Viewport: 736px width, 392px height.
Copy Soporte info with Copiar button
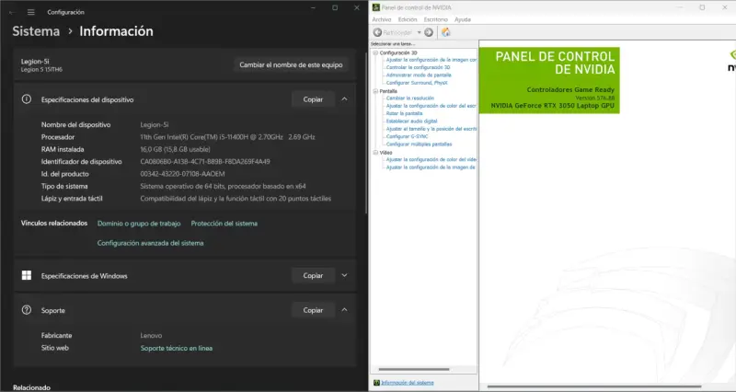click(x=313, y=310)
